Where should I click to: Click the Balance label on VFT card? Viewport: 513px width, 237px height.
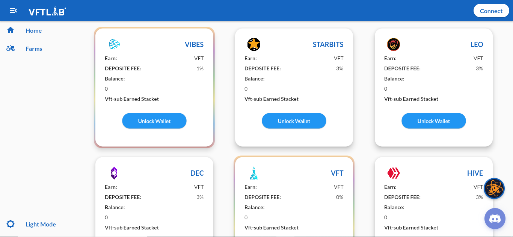(x=254, y=207)
